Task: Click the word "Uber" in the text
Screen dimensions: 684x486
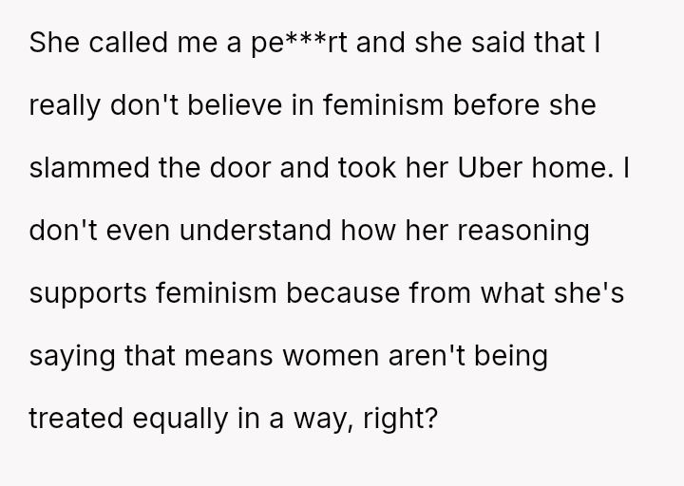Action: coord(489,168)
